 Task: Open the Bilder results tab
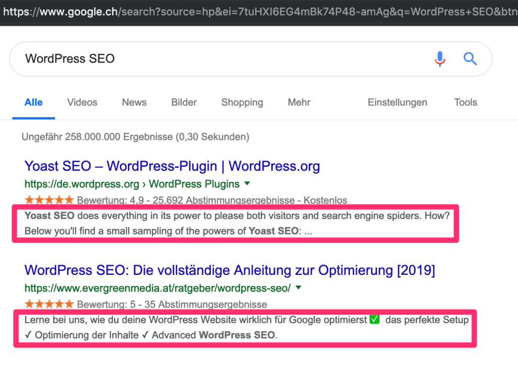[x=184, y=102]
